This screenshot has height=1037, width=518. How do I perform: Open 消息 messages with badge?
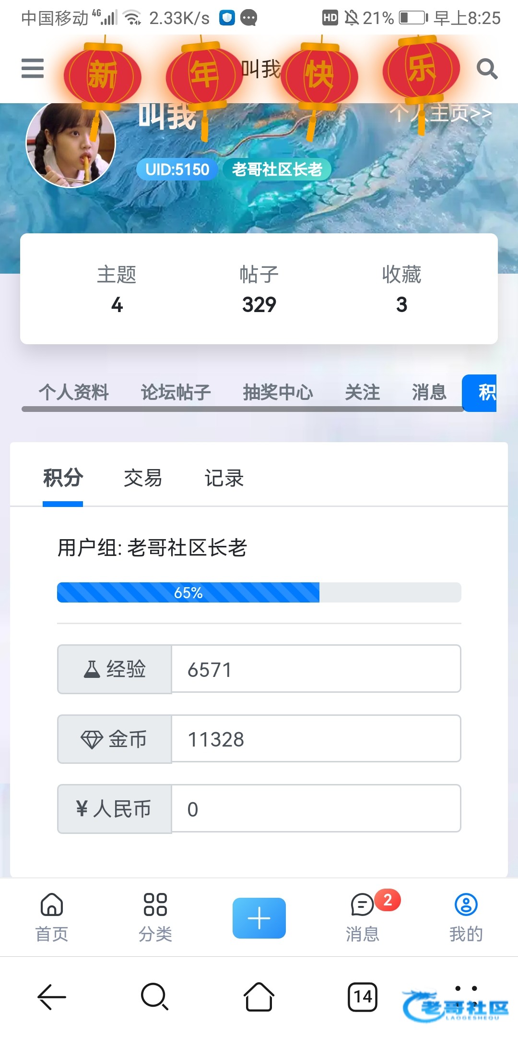tap(363, 917)
